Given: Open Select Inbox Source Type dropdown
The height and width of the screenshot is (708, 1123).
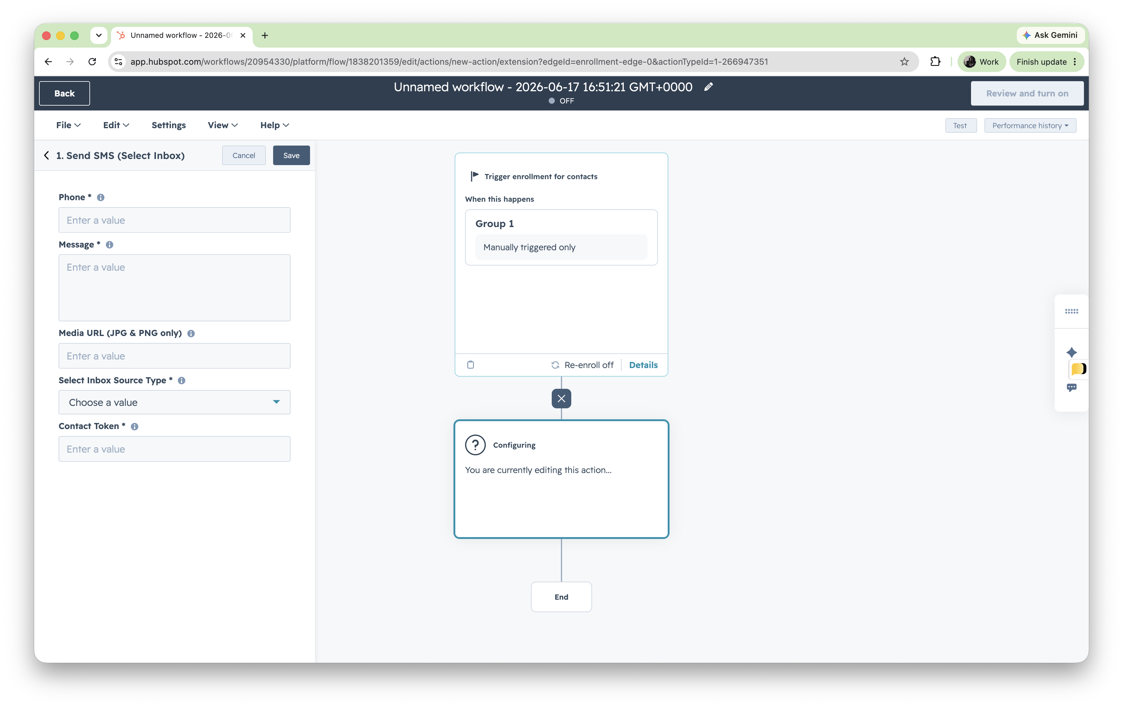Looking at the screenshot, I should coord(175,402).
